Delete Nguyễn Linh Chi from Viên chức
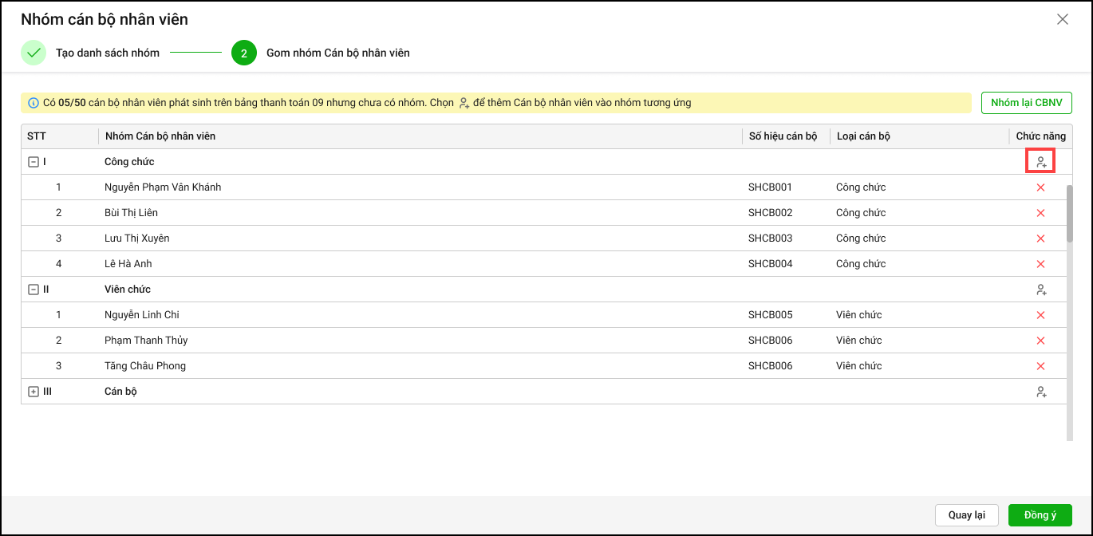The height and width of the screenshot is (536, 1093). [x=1040, y=315]
